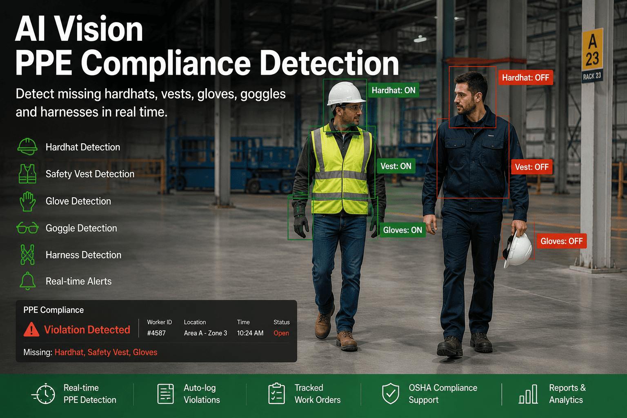Click the 'Worker ID' column header
This screenshot has width=627, height=418.
[x=160, y=322]
